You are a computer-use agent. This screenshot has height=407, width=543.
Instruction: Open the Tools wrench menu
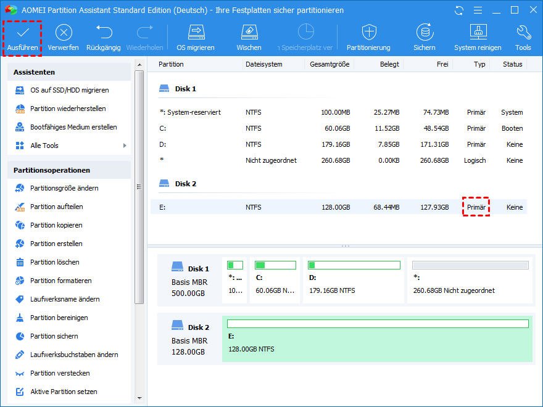(x=523, y=33)
